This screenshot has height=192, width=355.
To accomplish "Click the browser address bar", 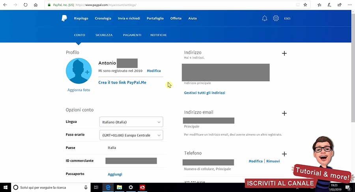I will tap(177, 5).
